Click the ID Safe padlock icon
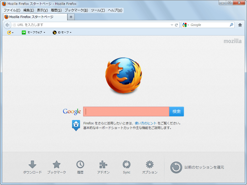This screenshot has width=247, height=185. coord(55,32)
